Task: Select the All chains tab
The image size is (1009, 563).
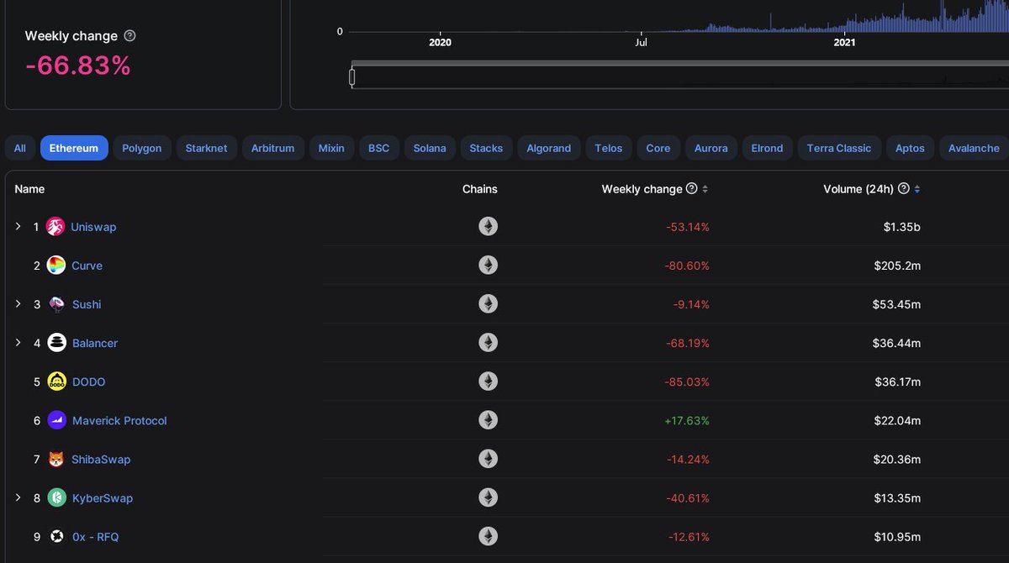Action: coord(19,148)
